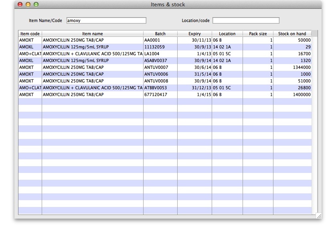Viewport: 336px width, 233px height.
Task: Click the Location/code input field
Action: point(245,20)
